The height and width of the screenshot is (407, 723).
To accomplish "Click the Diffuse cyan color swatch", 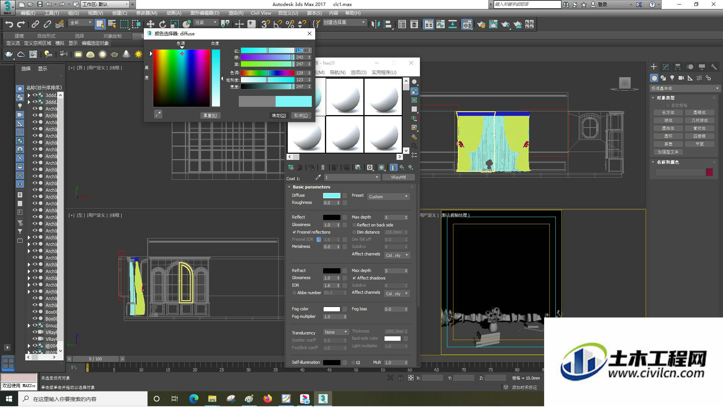I will coord(331,196).
